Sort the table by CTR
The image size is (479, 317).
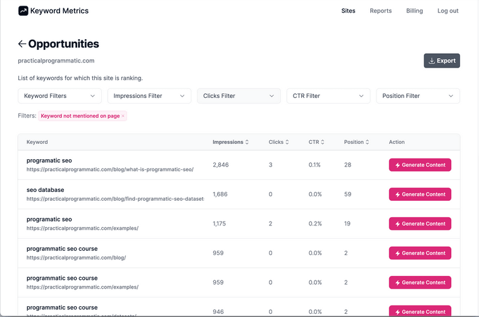316,142
